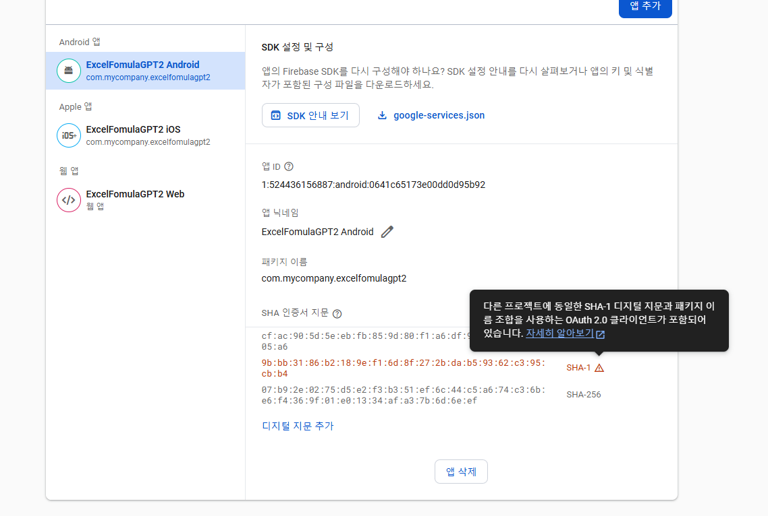
Task: Click the SHA-1 warning triangle icon
Action: point(599,368)
